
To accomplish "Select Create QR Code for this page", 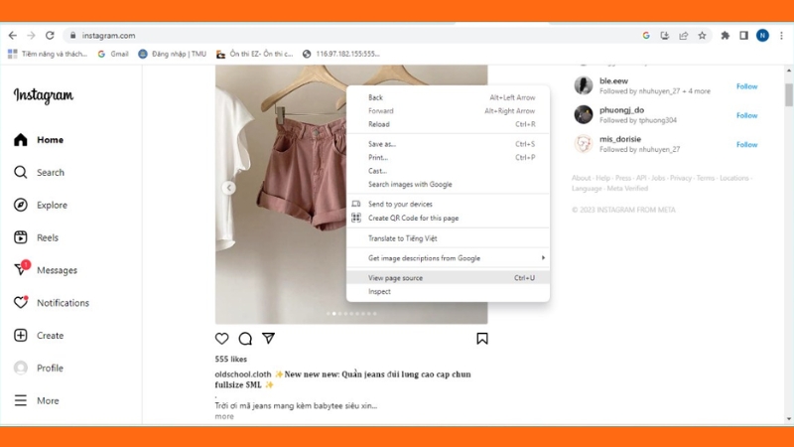I will pos(448,218).
